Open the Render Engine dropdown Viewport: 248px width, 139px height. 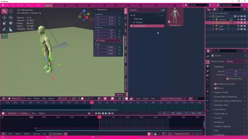tap(236, 61)
